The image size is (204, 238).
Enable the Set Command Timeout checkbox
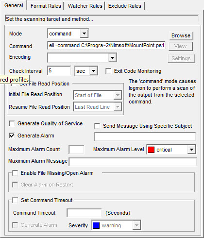(15, 200)
